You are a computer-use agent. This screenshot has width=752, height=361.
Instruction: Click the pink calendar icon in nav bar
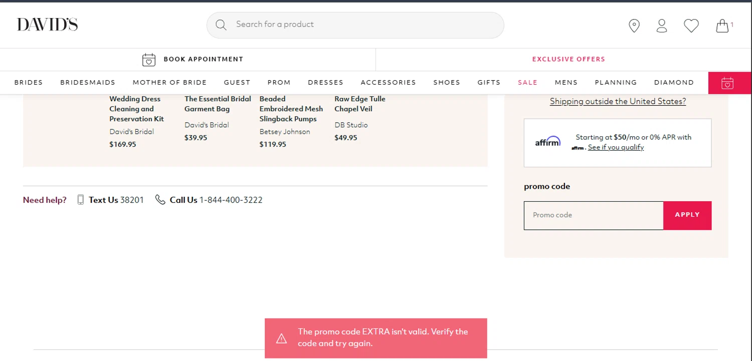click(727, 83)
